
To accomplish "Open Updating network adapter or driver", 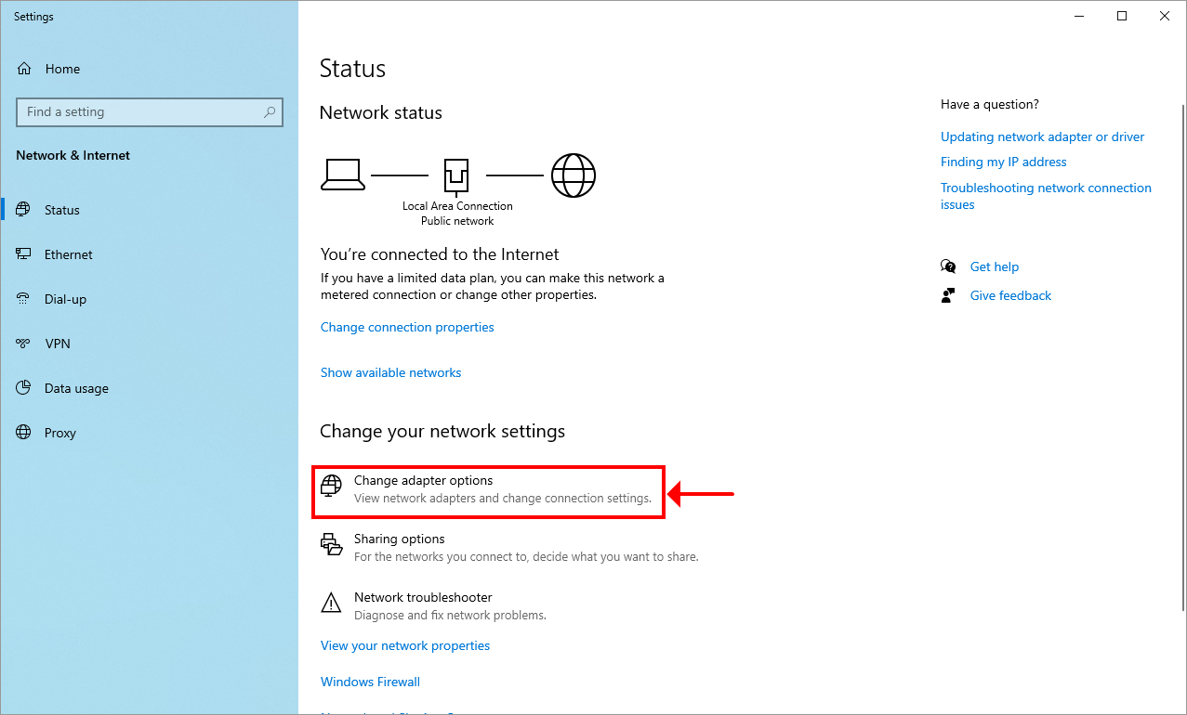I will [x=1042, y=137].
